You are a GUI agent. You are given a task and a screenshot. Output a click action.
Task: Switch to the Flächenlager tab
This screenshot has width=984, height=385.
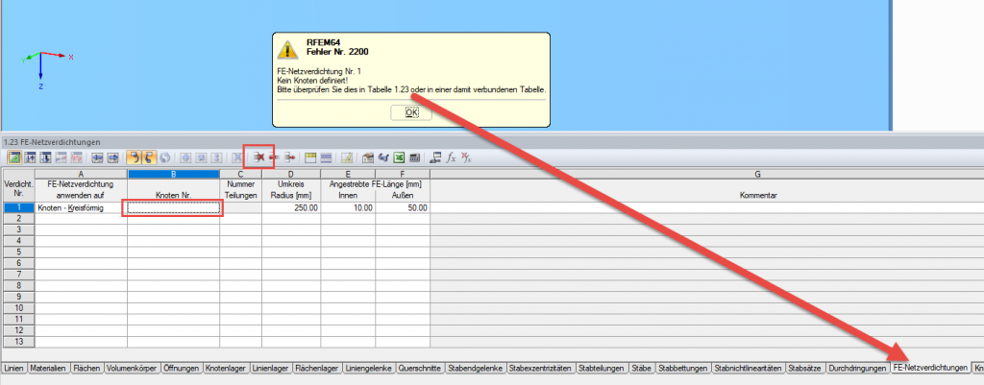tap(317, 368)
